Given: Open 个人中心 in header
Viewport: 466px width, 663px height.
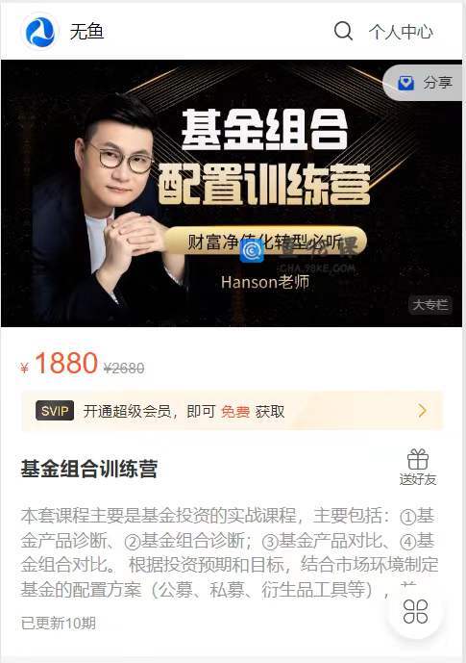Looking at the screenshot, I should pos(400,32).
